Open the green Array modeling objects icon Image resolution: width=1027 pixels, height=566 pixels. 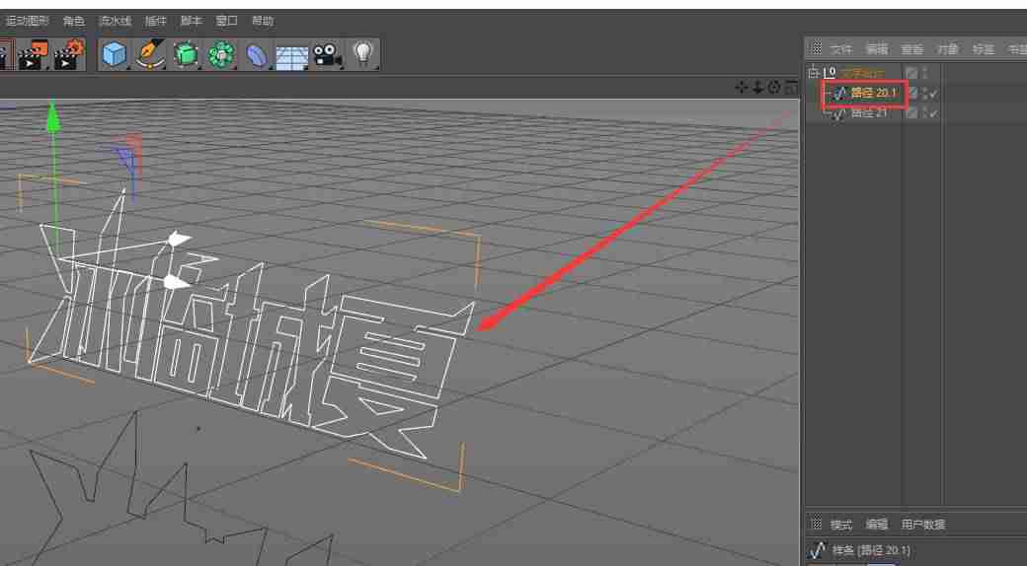(222, 54)
